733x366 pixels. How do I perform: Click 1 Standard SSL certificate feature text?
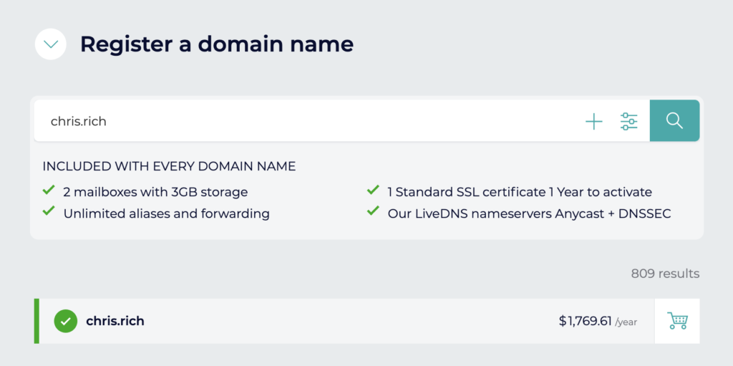[x=519, y=192]
